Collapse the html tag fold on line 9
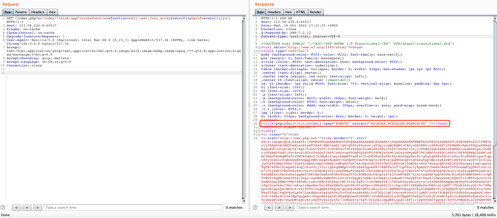 click(x=259, y=47)
